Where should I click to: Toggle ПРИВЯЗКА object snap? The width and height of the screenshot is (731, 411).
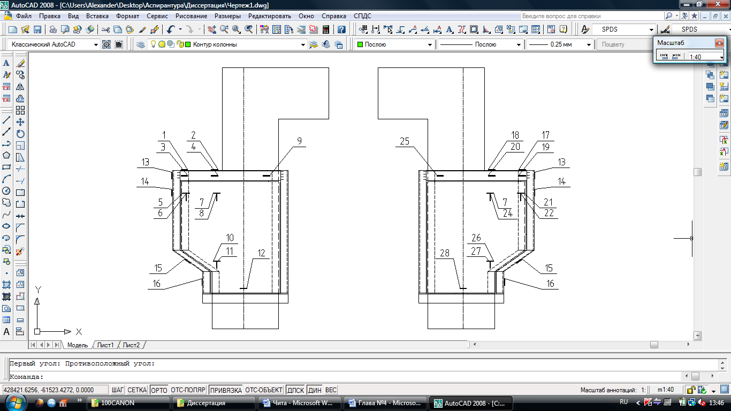pyautogui.click(x=225, y=390)
